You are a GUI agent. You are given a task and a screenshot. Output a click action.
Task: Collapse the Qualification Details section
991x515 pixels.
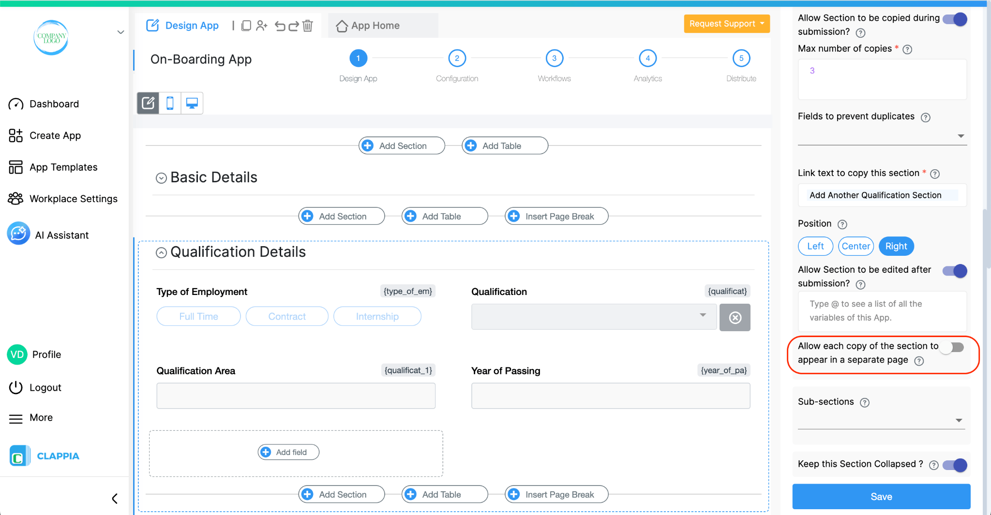click(161, 252)
